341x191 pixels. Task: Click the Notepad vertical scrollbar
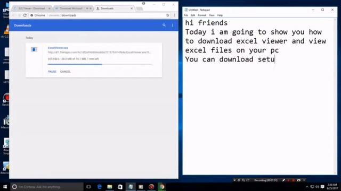(335, 96)
